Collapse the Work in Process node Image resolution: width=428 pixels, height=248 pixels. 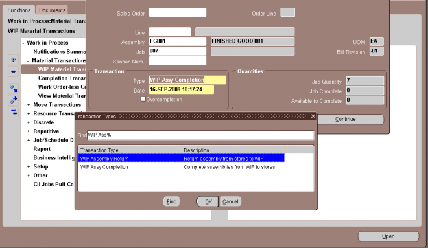point(23,43)
